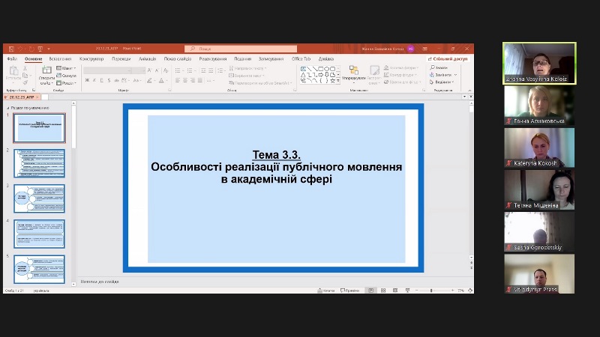Click Share (Спільний доступ) button
Viewport: 600px width, 337px height.
pos(448,59)
